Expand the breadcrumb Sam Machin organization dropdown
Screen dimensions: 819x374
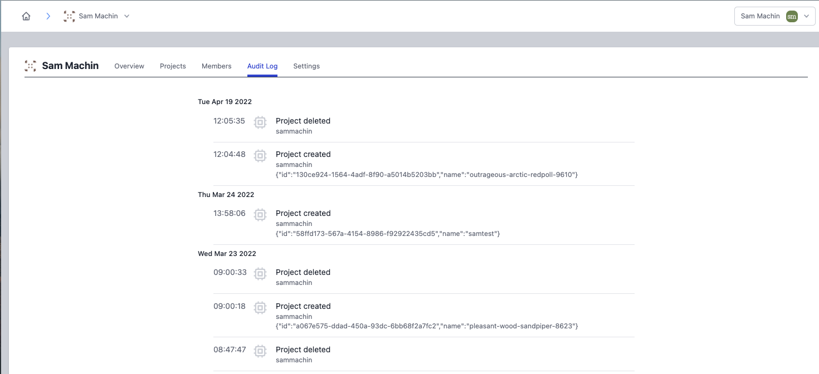tap(126, 16)
